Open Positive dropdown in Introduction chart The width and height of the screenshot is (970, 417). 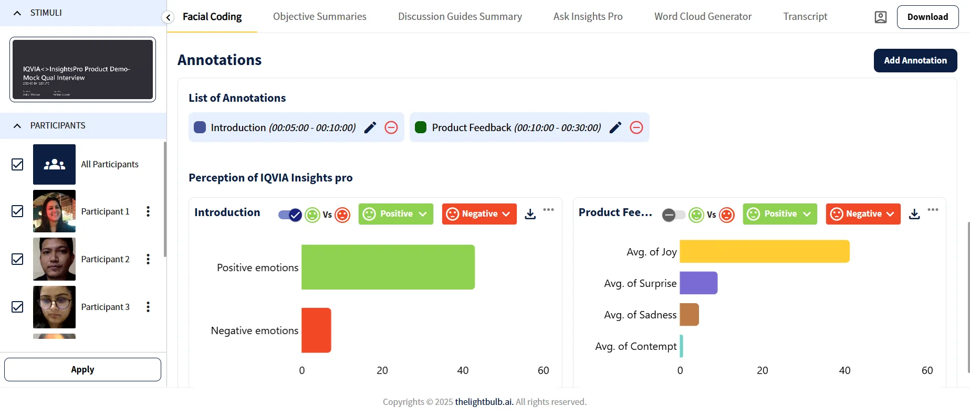[396, 214]
